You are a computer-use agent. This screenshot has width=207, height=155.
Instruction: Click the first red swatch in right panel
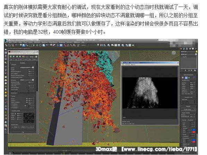pos(194,132)
